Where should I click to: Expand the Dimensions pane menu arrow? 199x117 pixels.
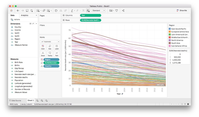click(36, 24)
